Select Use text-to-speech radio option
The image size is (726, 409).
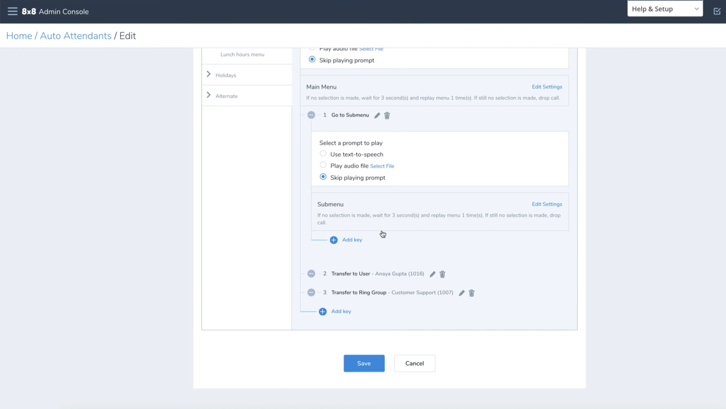[x=323, y=154]
